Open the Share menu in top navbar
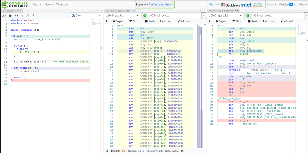 pos(271,5)
